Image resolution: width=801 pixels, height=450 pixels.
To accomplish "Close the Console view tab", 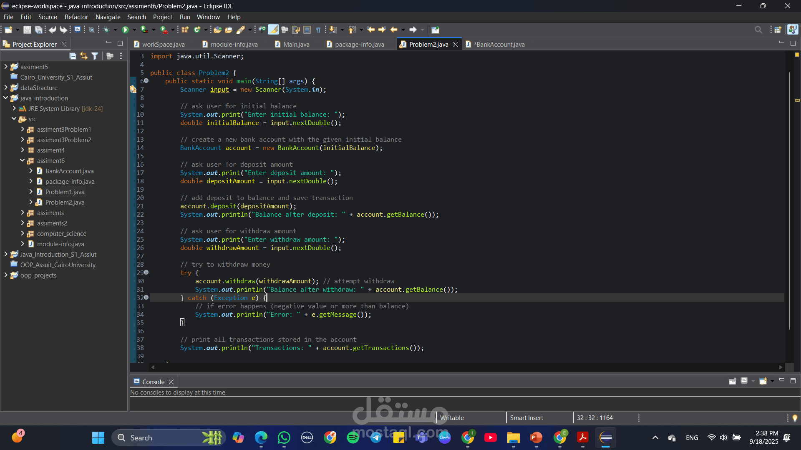I will point(171,382).
